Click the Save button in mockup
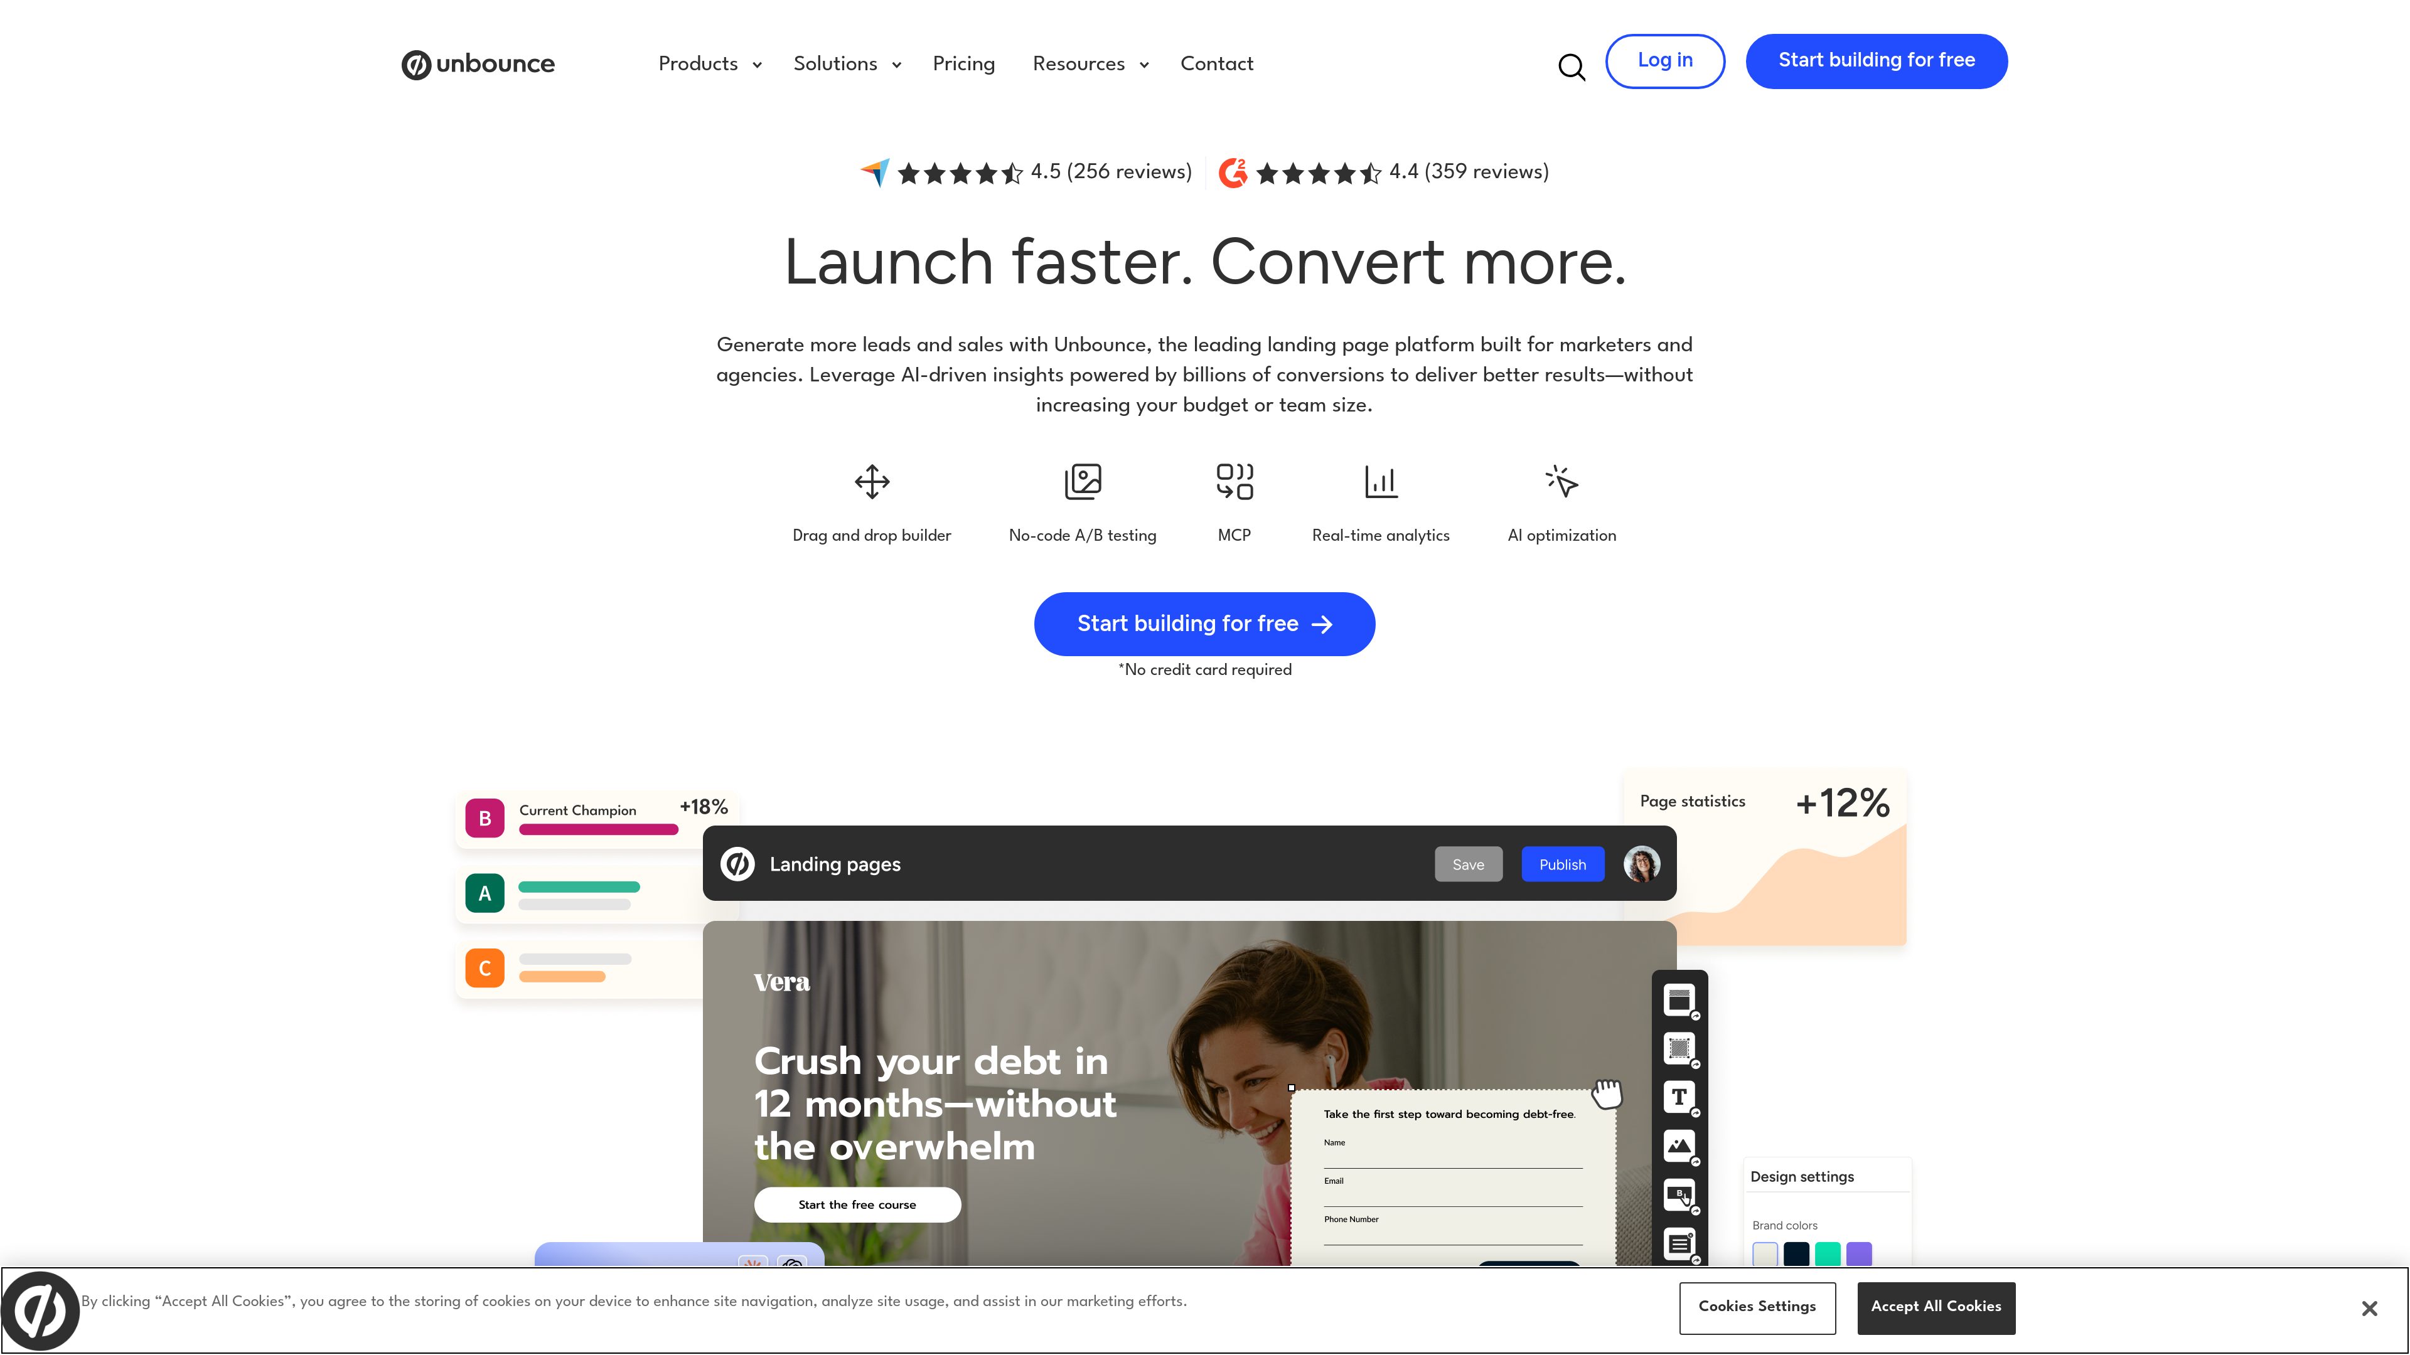Viewport: 2410px width, 1355px height. click(1468, 864)
